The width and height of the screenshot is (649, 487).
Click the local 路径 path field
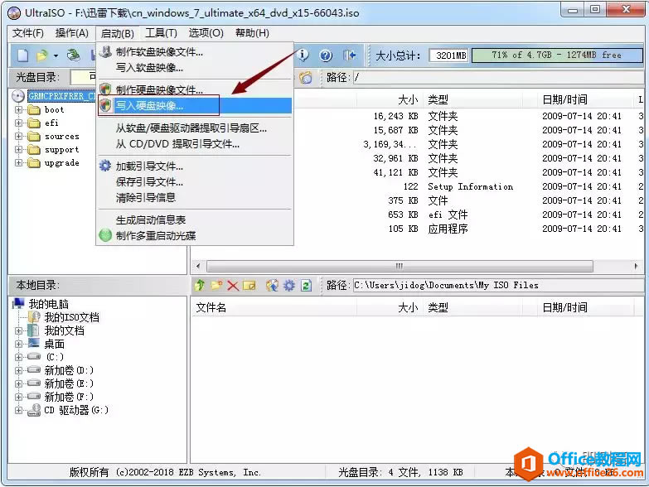tap(498, 285)
